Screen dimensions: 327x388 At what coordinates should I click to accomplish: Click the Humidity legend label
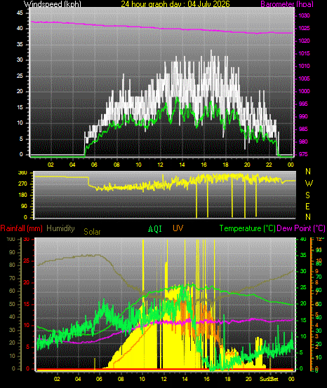coord(60,228)
